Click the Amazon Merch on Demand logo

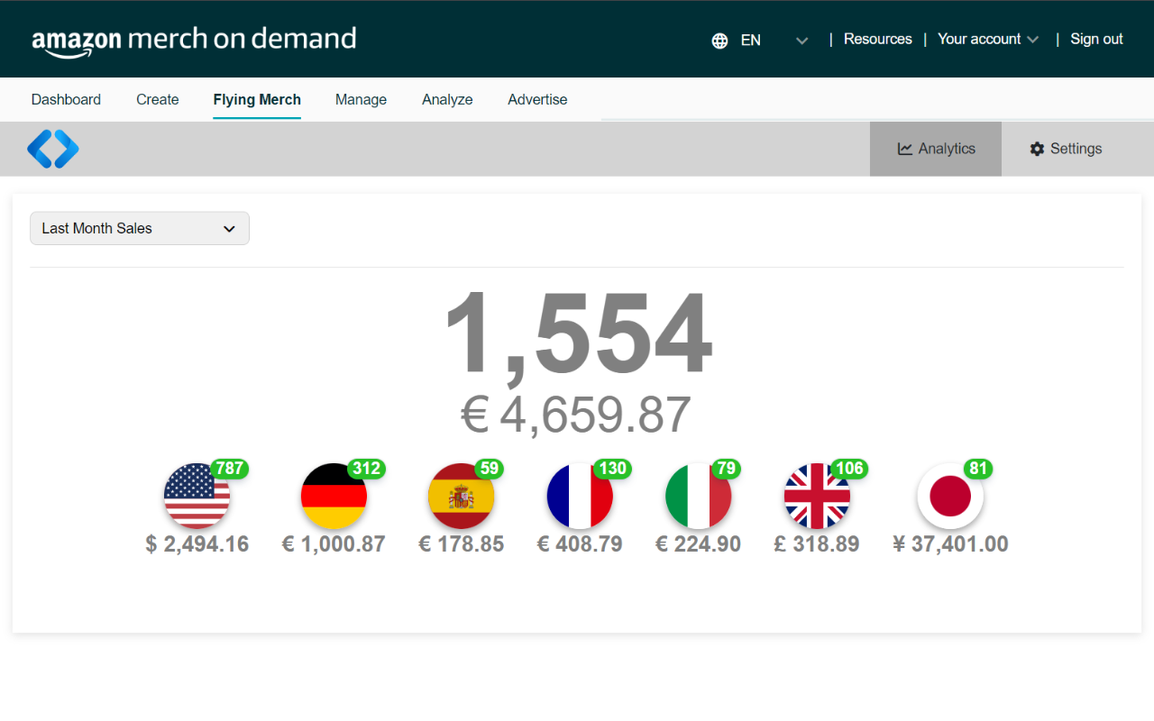[194, 41]
